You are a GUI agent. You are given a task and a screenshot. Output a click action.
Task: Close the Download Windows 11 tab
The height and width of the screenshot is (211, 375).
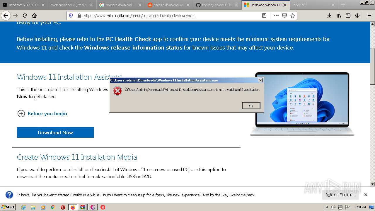tap(285, 5)
